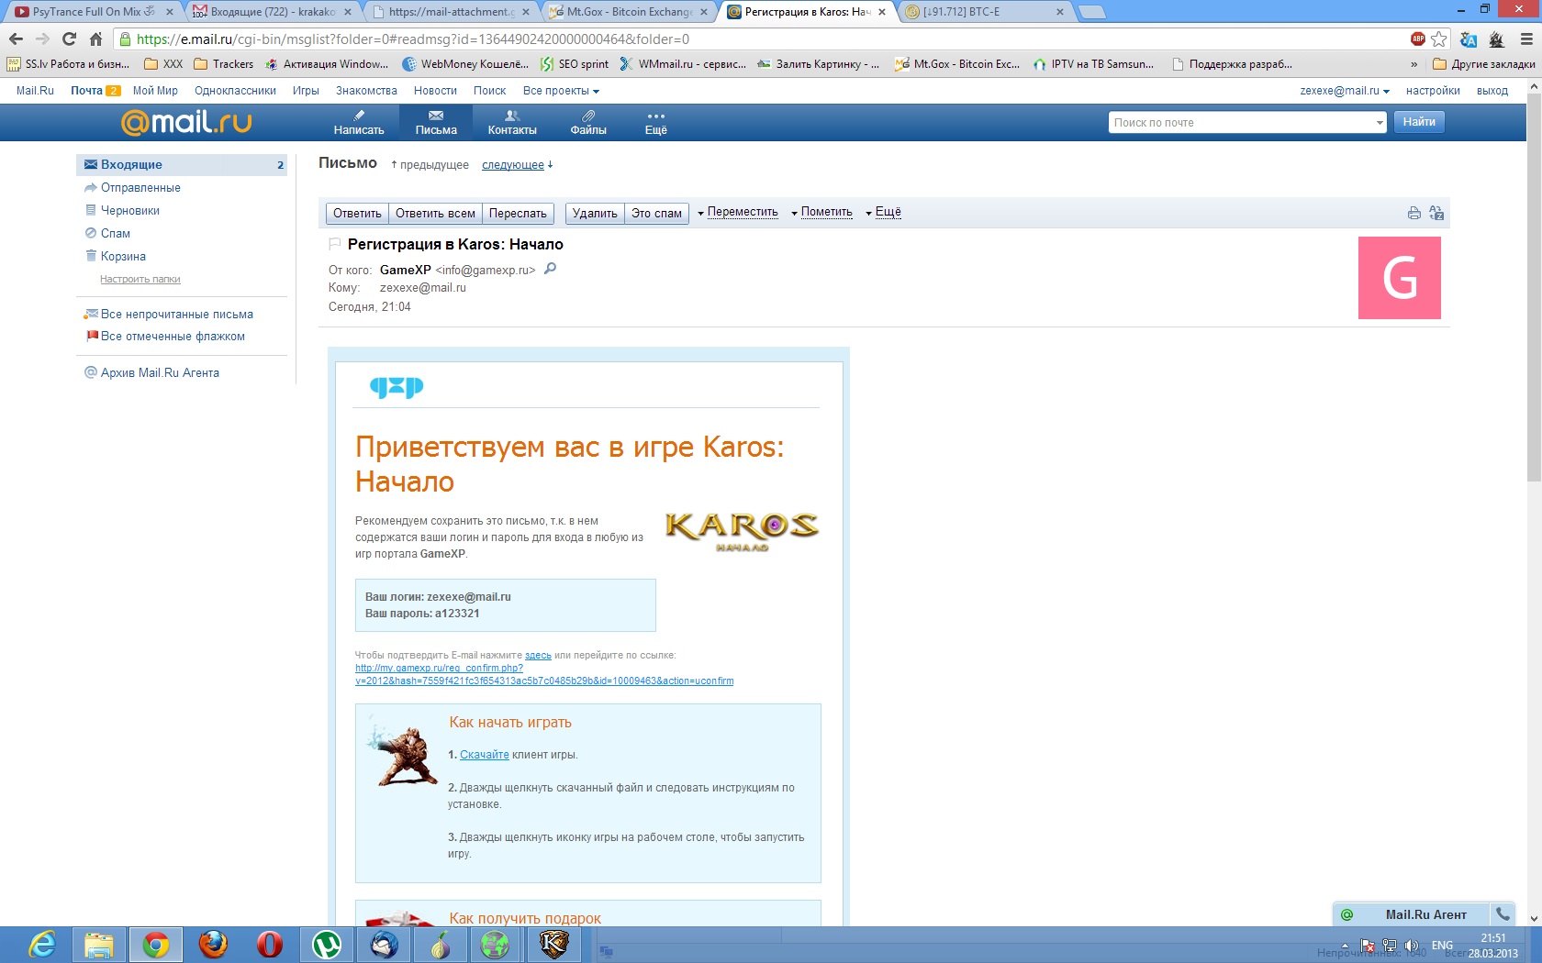
Task: Open Firefox from the taskbar
Action: coord(213,944)
